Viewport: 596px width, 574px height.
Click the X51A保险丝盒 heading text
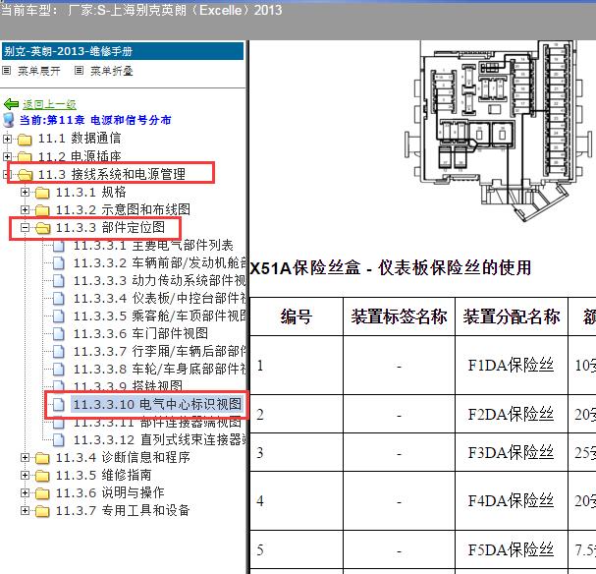click(x=391, y=268)
